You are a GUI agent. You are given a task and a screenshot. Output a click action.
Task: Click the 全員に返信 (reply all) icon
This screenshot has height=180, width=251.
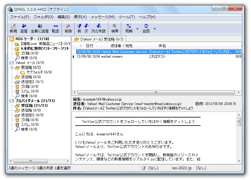click(x=39, y=26)
